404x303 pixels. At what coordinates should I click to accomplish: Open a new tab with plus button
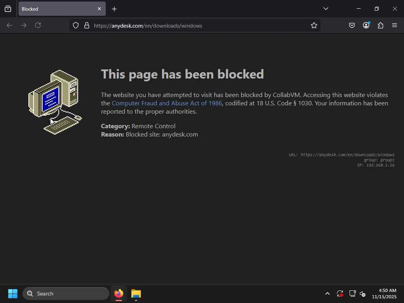114,9
